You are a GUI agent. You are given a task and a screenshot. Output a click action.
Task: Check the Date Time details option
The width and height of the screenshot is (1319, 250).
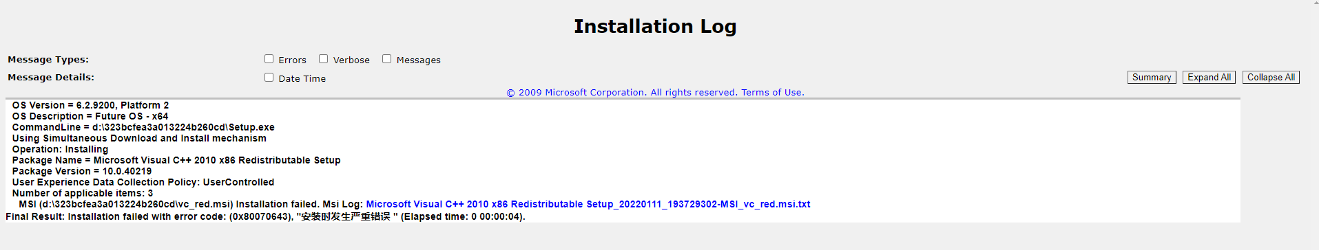(269, 78)
